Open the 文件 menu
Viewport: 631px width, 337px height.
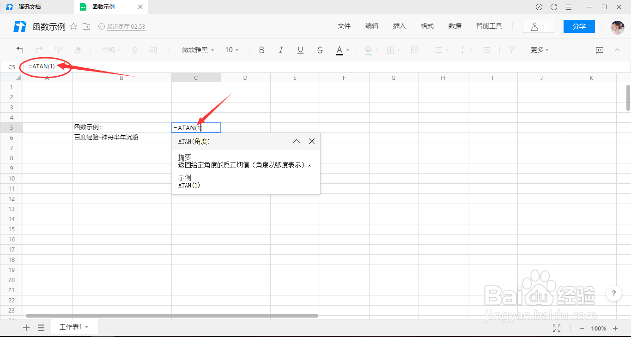(x=344, y=26)
